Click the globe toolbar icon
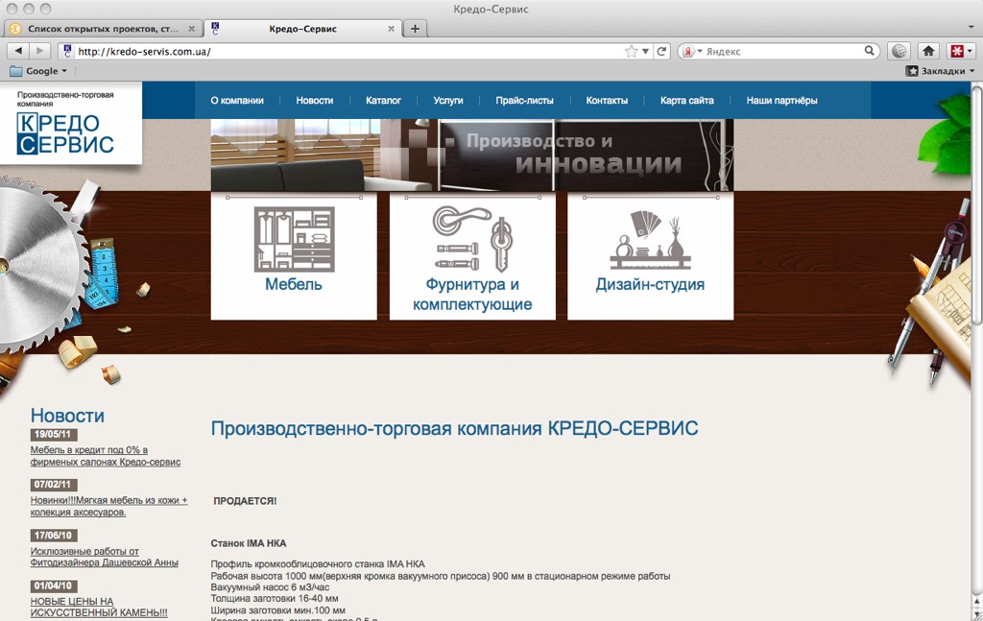This screenshot has height=621, width=983. 899,52
